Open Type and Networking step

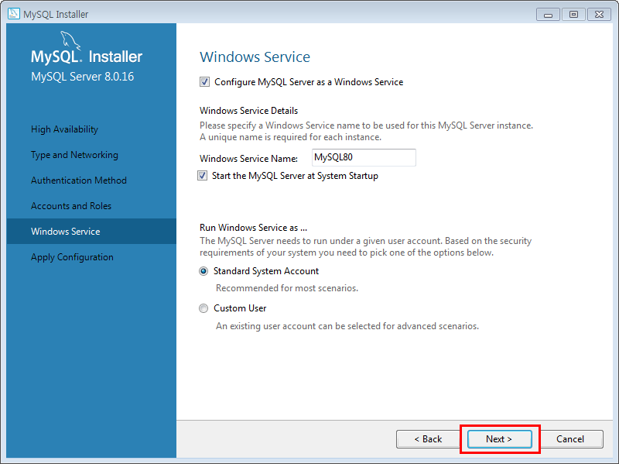click(x=74, y=155)
